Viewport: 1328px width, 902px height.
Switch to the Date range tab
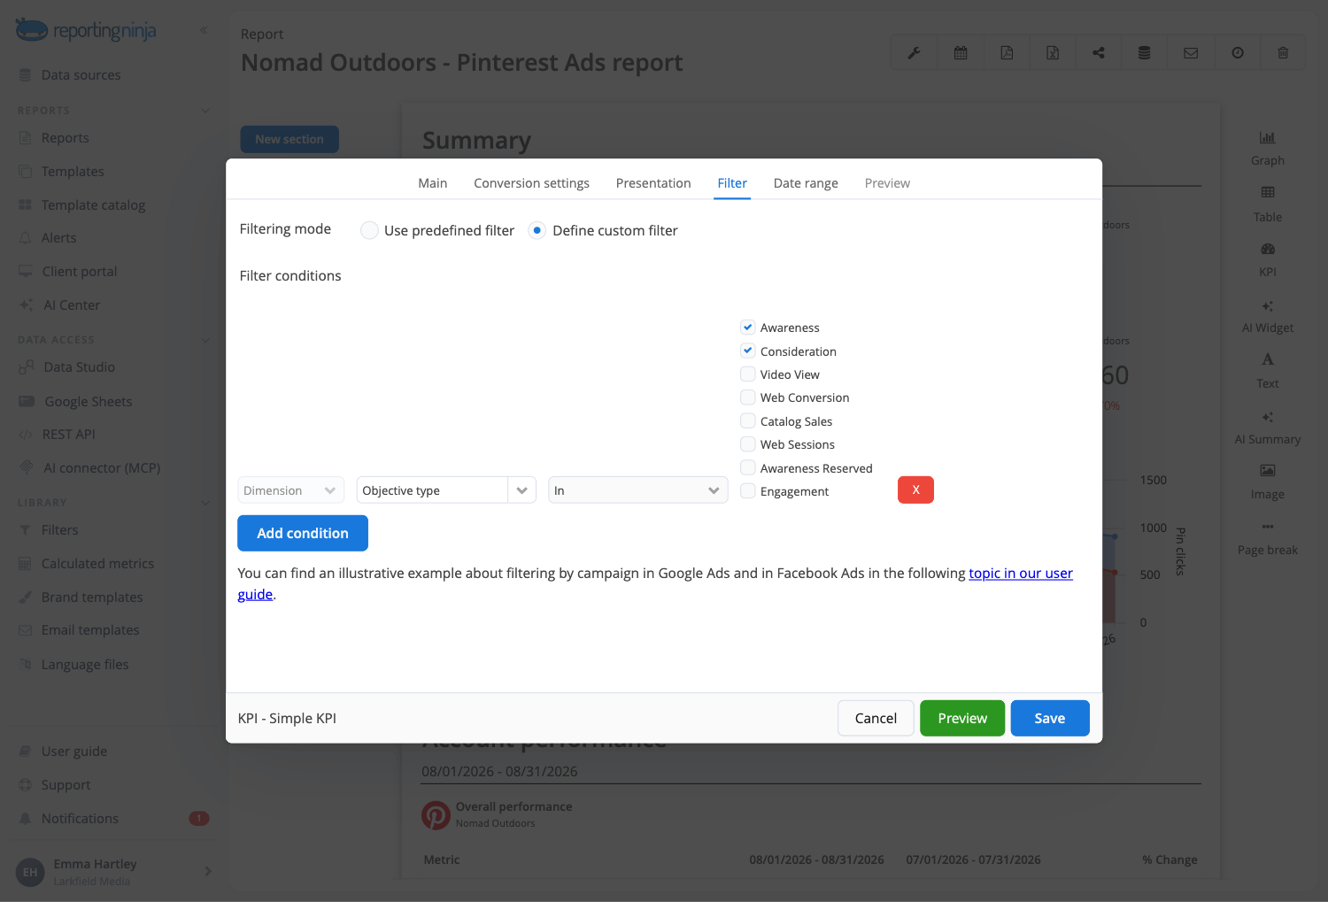806,183
